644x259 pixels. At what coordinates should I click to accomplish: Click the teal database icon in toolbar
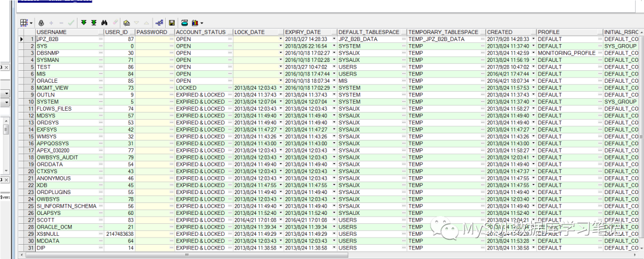point(185,23)
